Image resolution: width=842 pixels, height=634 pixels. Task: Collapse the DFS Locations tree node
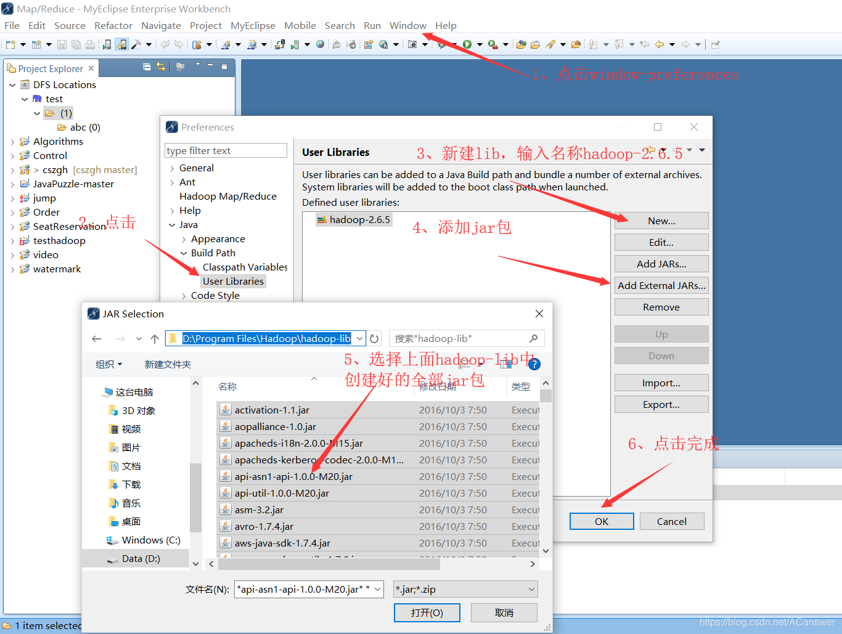click(x=12, y=85)
